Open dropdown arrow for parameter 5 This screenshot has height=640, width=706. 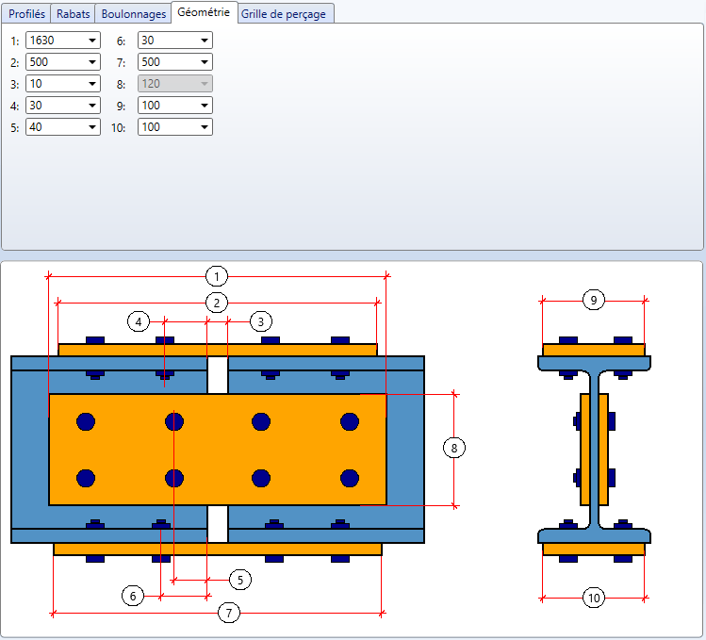click(92, 127)
